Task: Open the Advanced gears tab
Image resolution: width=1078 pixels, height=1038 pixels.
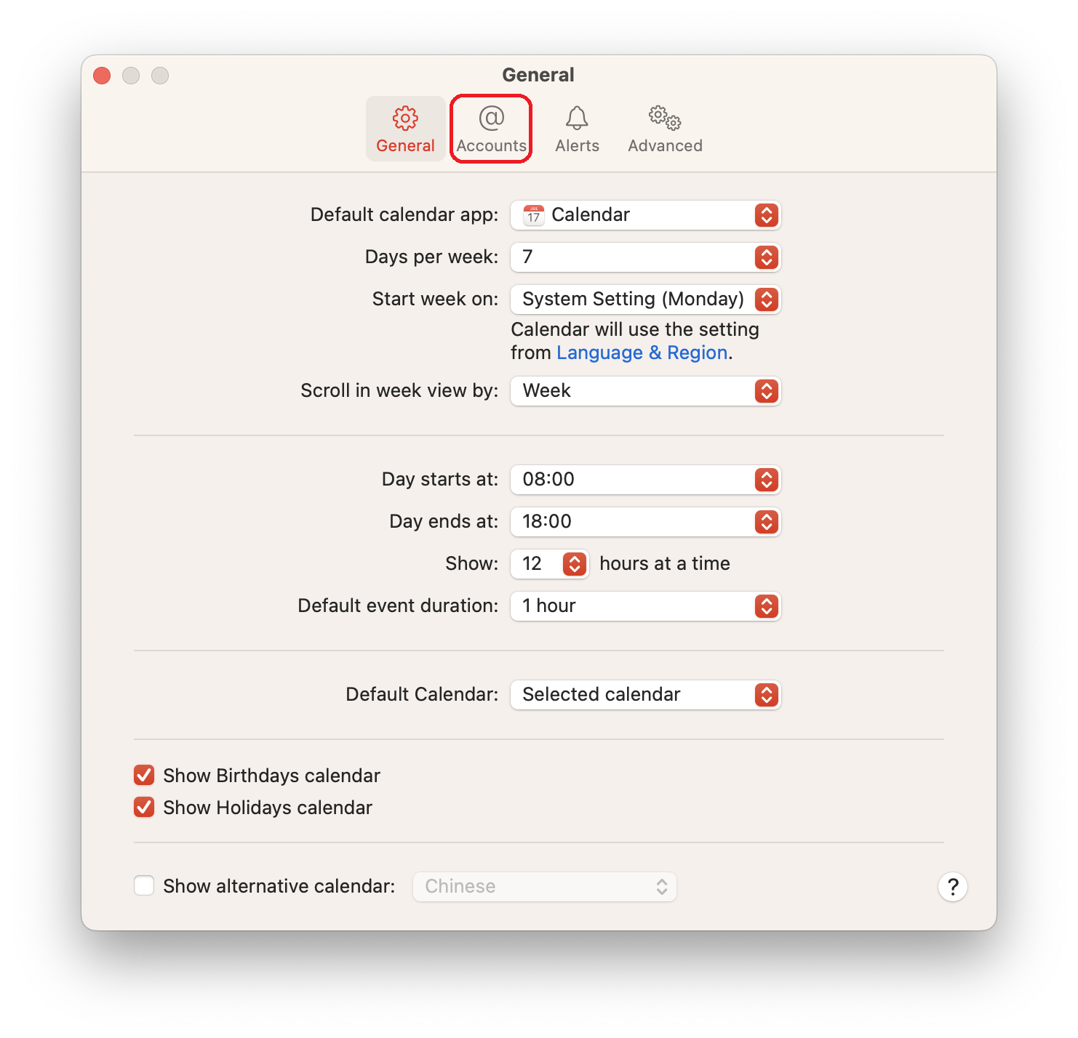Action: pos(665,129)
